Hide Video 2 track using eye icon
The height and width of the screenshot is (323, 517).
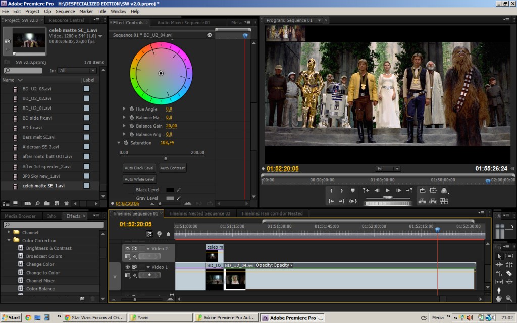point(128,249)
